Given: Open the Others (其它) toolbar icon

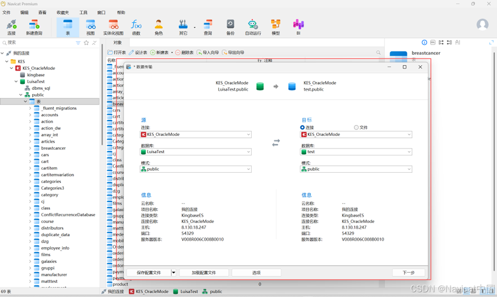Looking at the screenshot, I should pyautogui.click(x=183, y=27).
